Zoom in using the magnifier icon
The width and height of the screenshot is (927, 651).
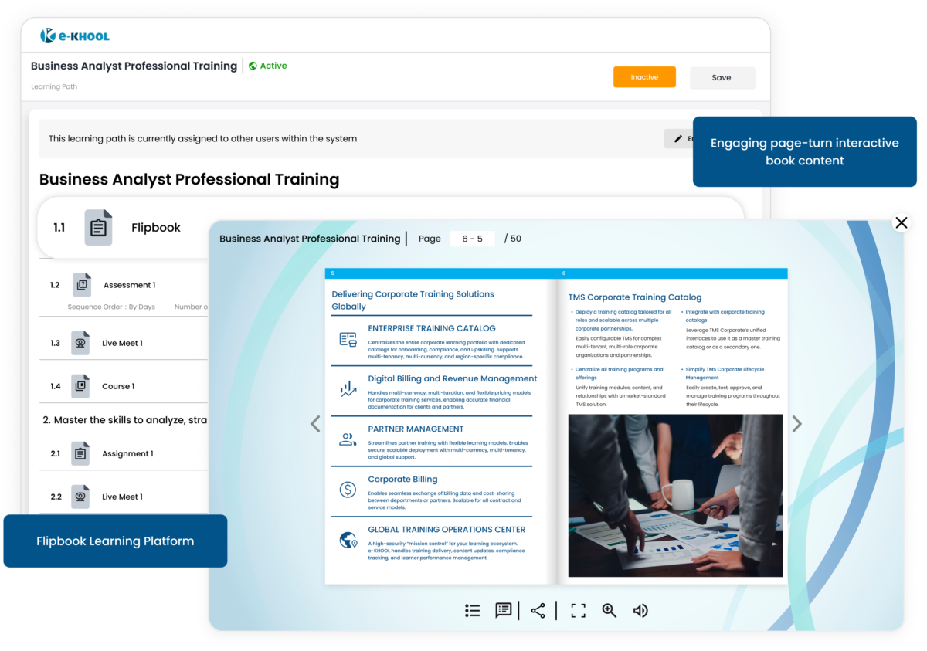610,611
